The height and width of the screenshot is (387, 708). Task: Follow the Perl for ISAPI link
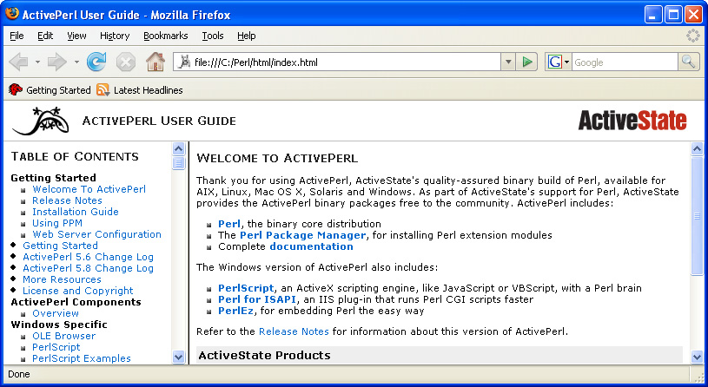(257, 299)
